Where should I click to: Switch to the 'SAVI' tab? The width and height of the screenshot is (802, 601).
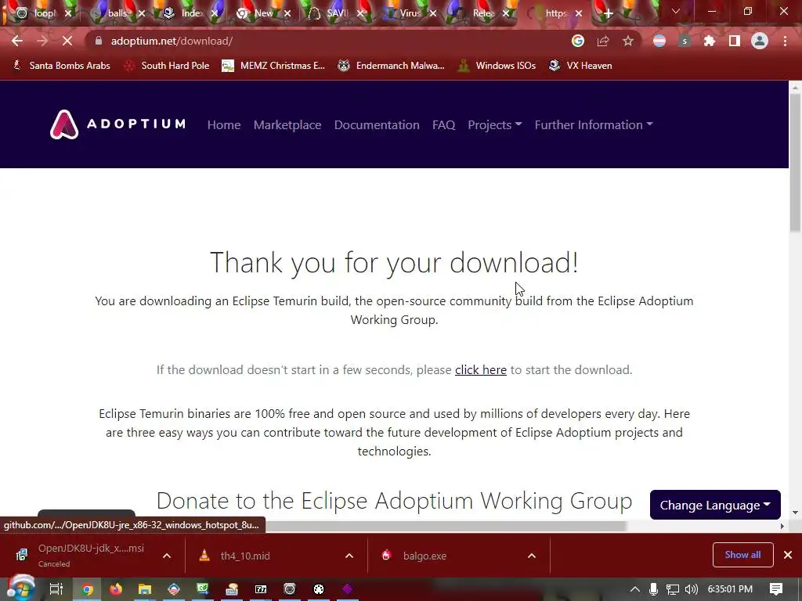click(x=337, y=13)
